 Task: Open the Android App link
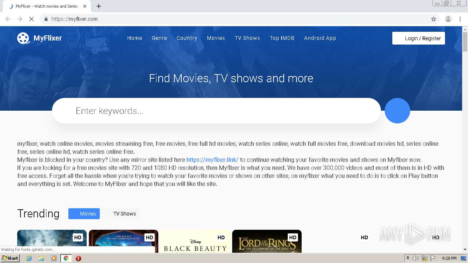(320, 38)
